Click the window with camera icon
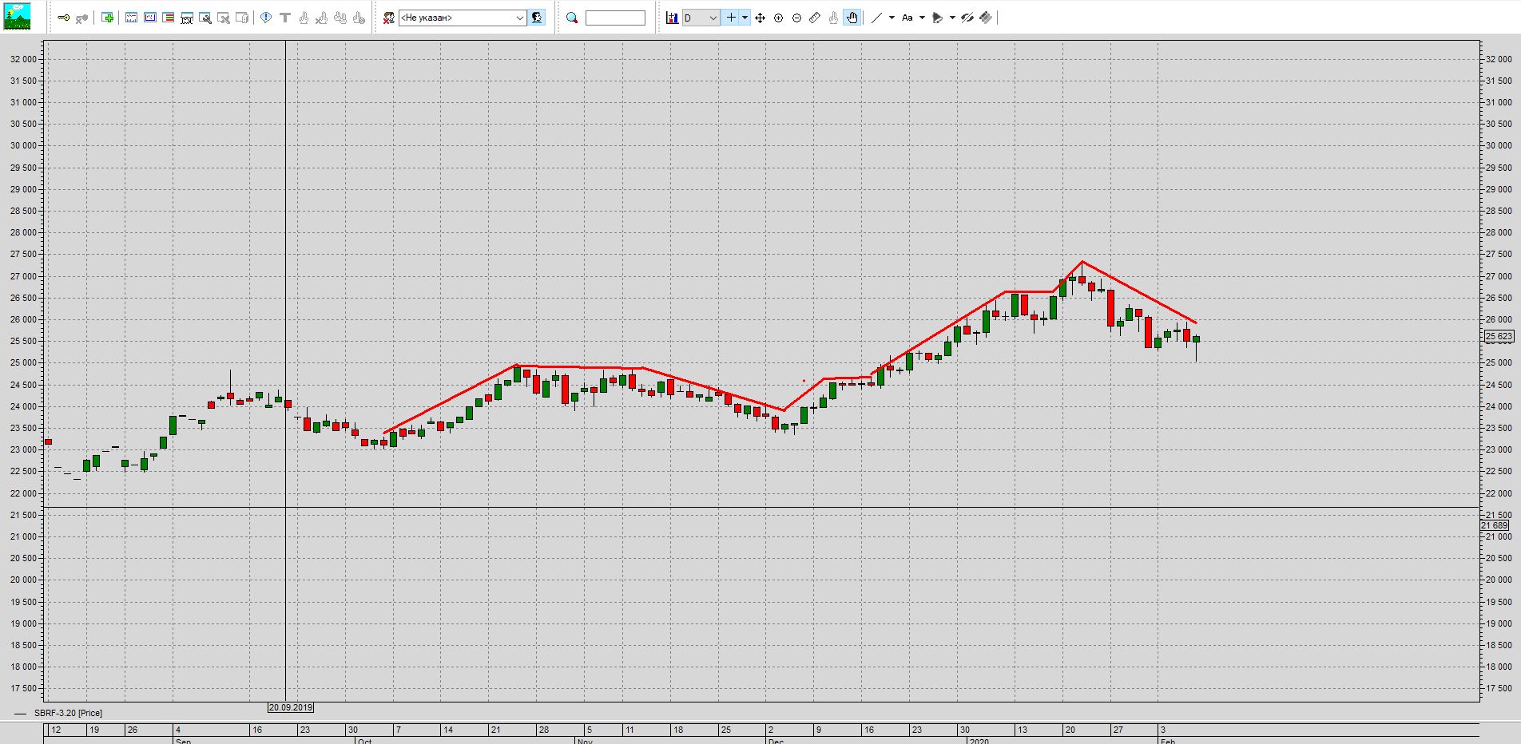The height and width of the screenshot is (744, 1521). pos(187,18)
